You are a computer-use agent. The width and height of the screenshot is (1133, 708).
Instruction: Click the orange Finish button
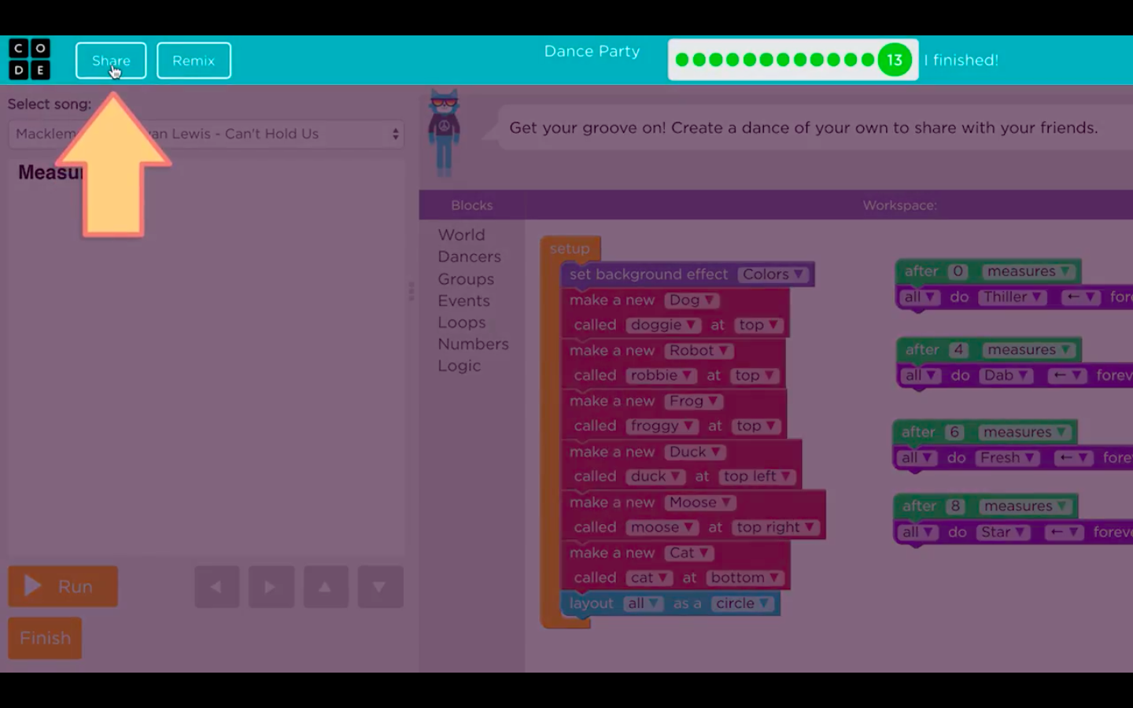45,638
